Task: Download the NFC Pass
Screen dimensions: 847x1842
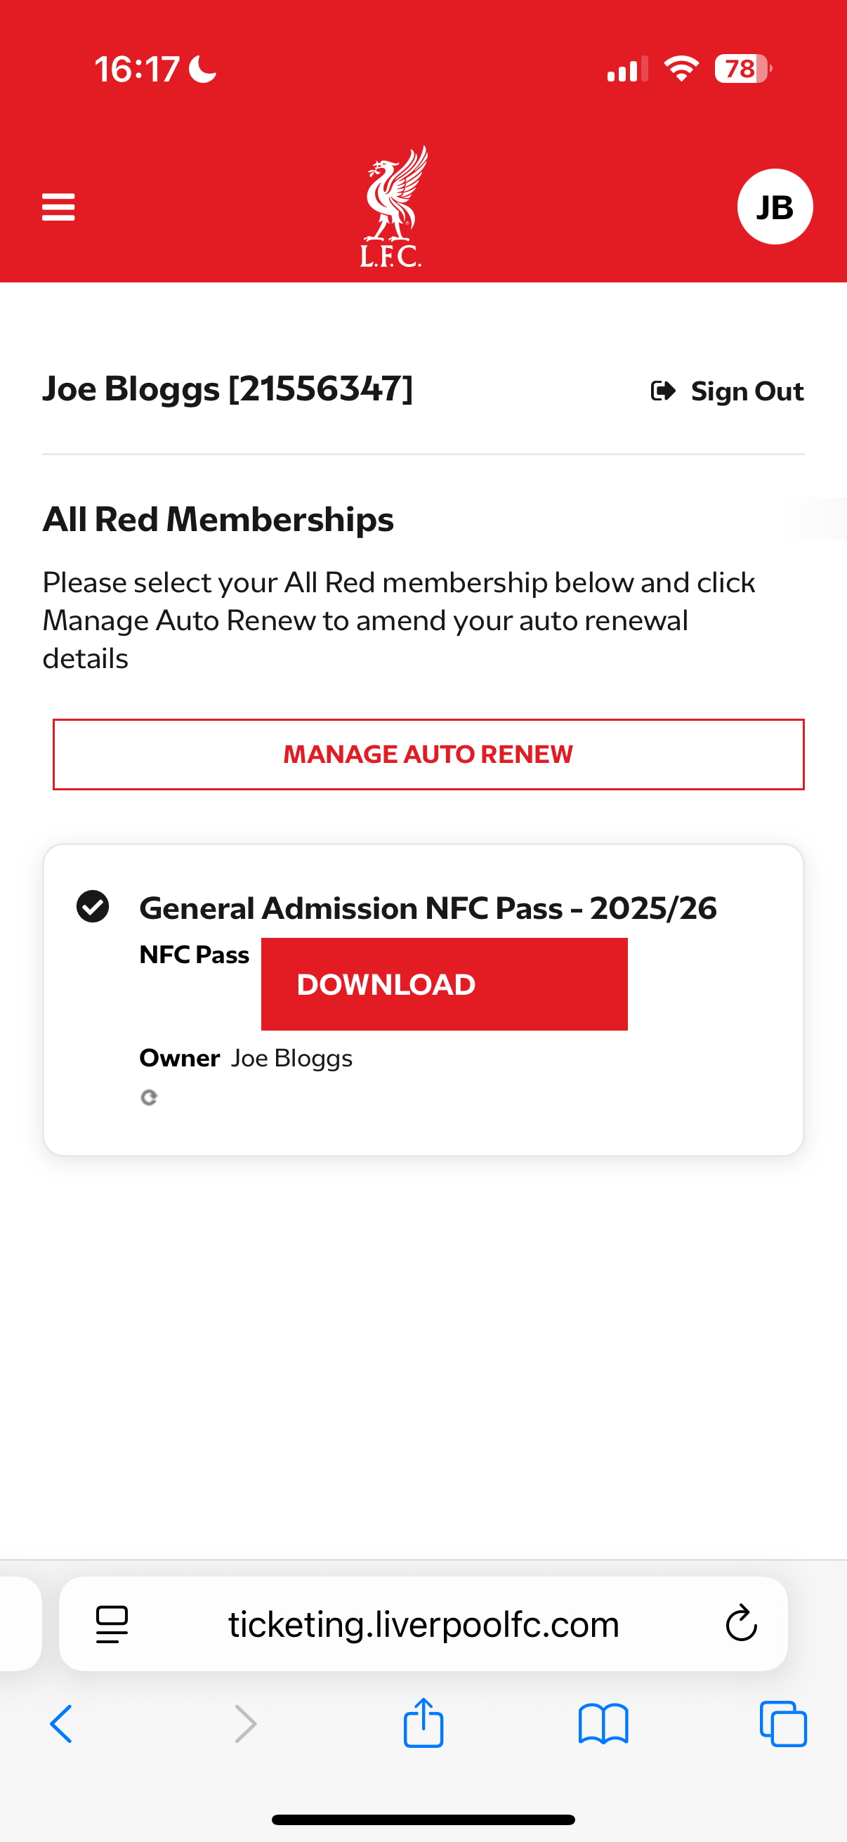Action: tap(444, 984)
